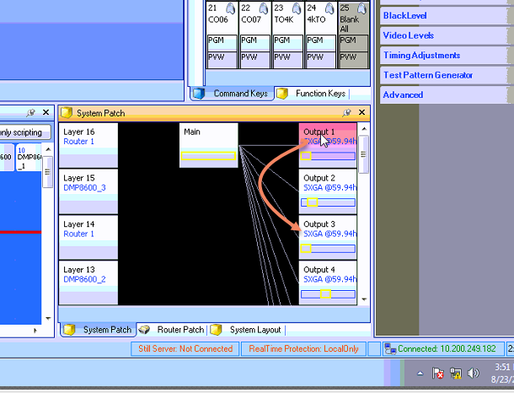Image resolution: width=514 pixels, height=393 pixels.
Task: Click the Output 4 position slider bar
Action: 328,294
